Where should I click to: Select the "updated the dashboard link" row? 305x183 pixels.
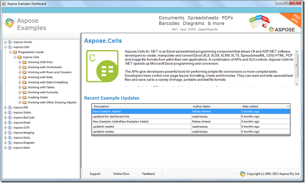pyautogui.click(x=191, y=116)
